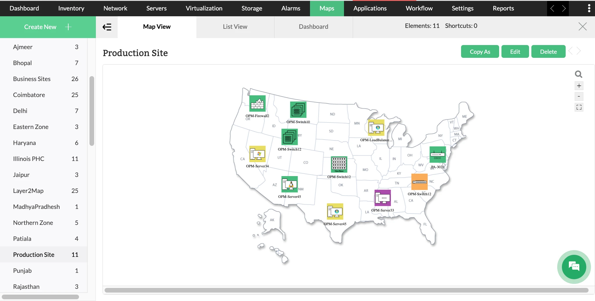Click the Delete button
The height and width of the screenshot is (301, 595).
point(549,51)
